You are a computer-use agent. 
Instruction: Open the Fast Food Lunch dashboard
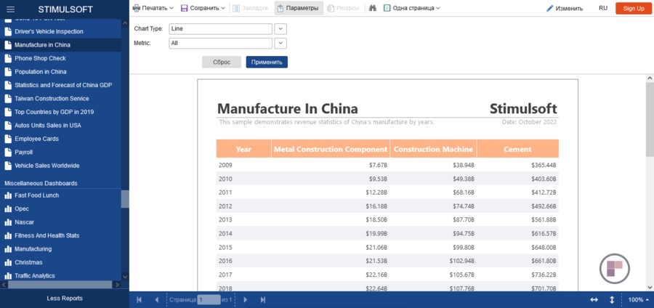[36, 195]
